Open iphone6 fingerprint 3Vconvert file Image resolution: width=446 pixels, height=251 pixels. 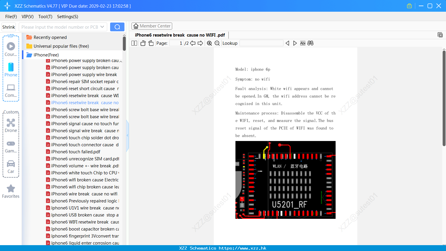tap(82, 236)
